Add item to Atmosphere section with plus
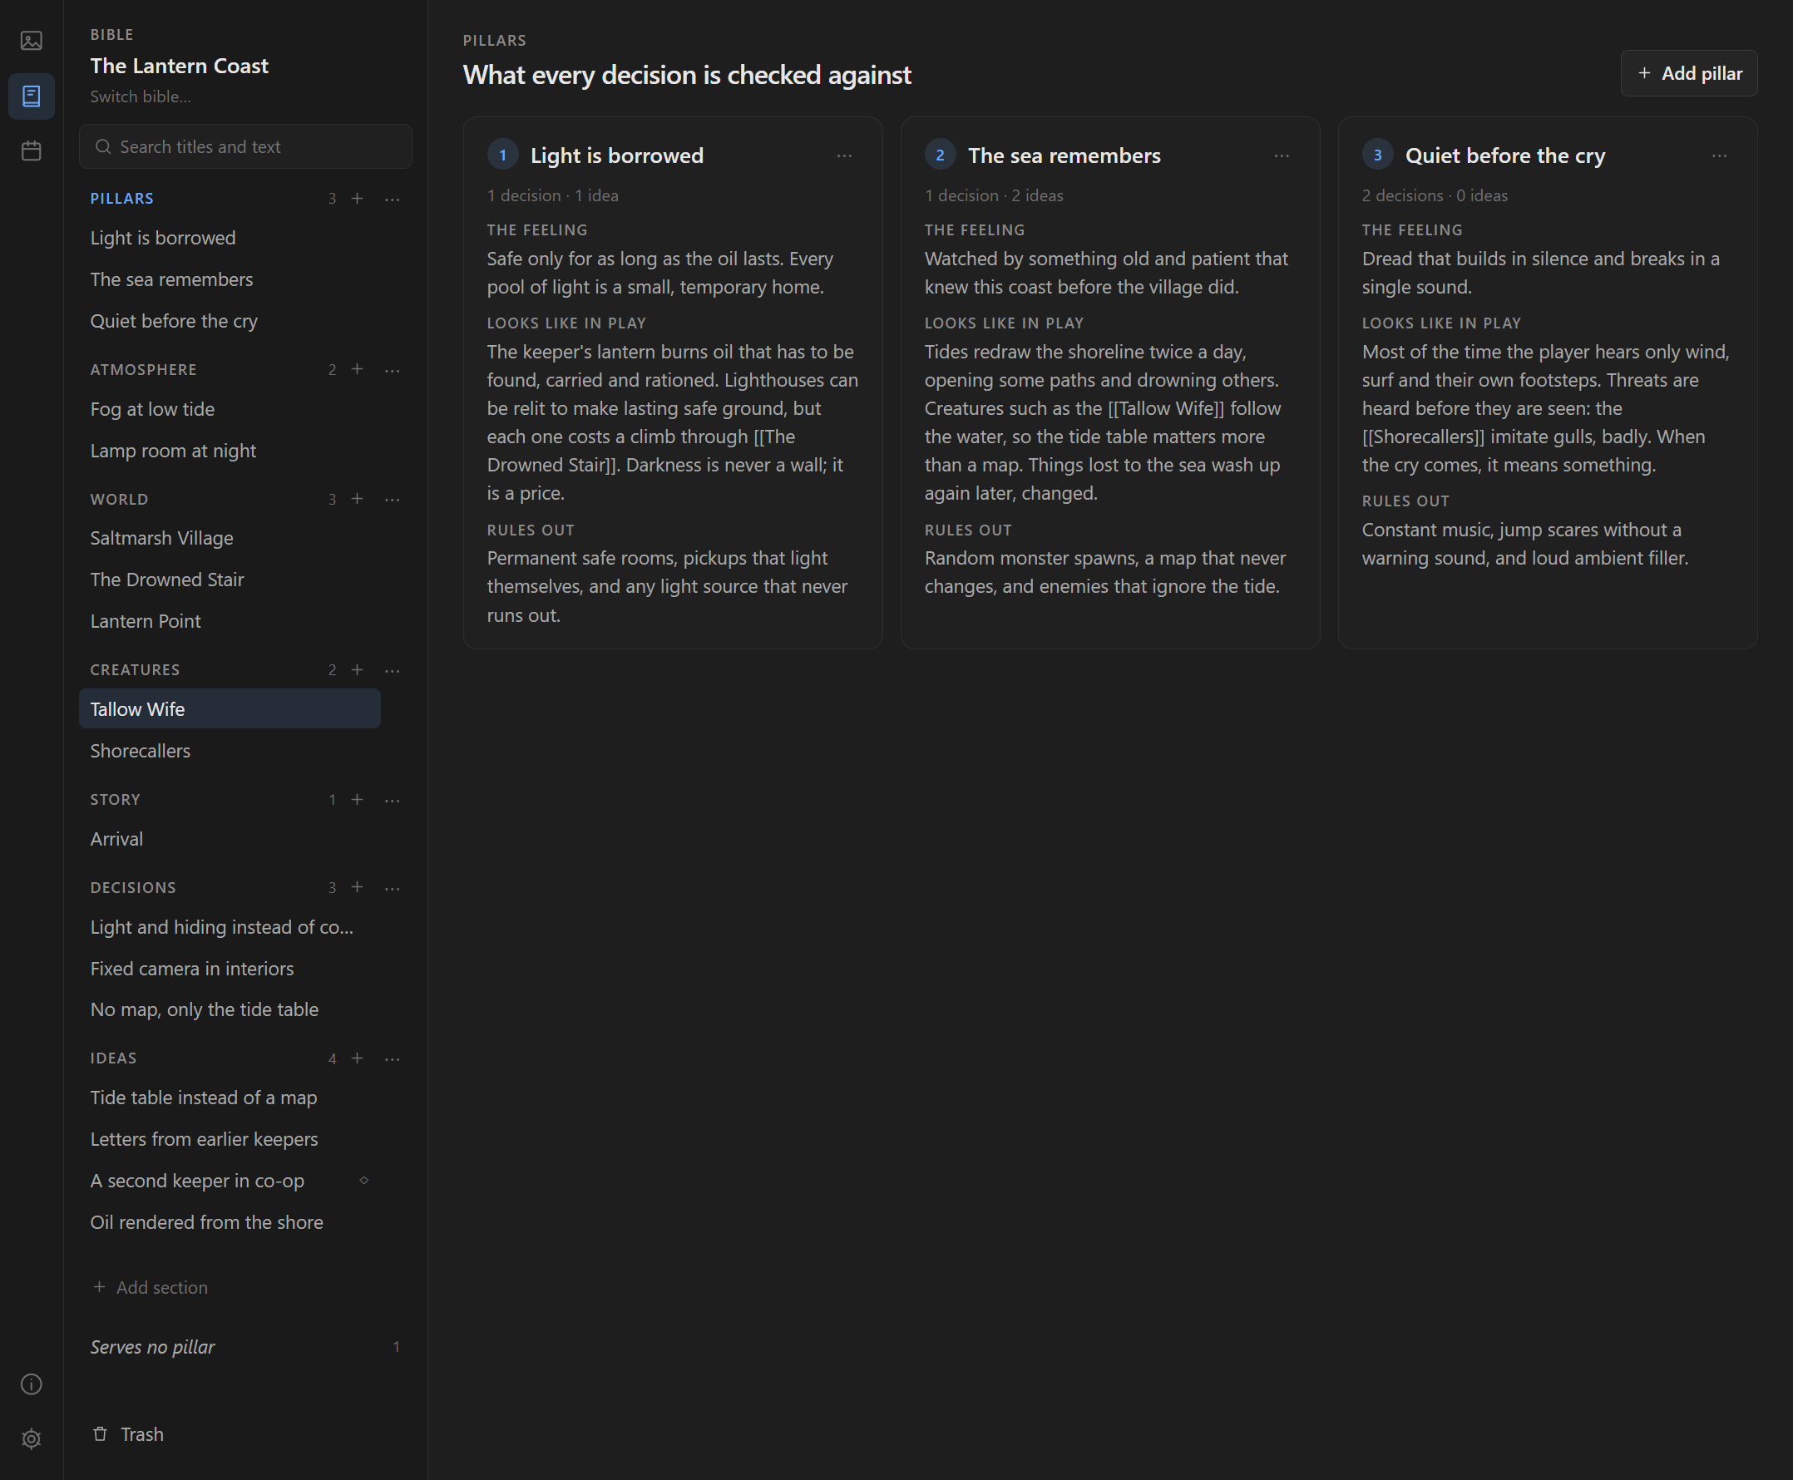 358,369
